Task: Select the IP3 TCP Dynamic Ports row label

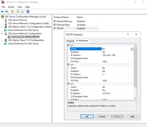Action: (x=79, y=97)
